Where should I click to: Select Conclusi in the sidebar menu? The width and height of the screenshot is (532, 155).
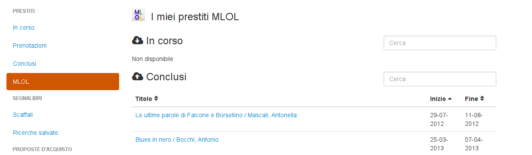pos(25,64)
